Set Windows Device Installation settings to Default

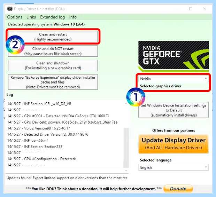click(x=173, y=110)
